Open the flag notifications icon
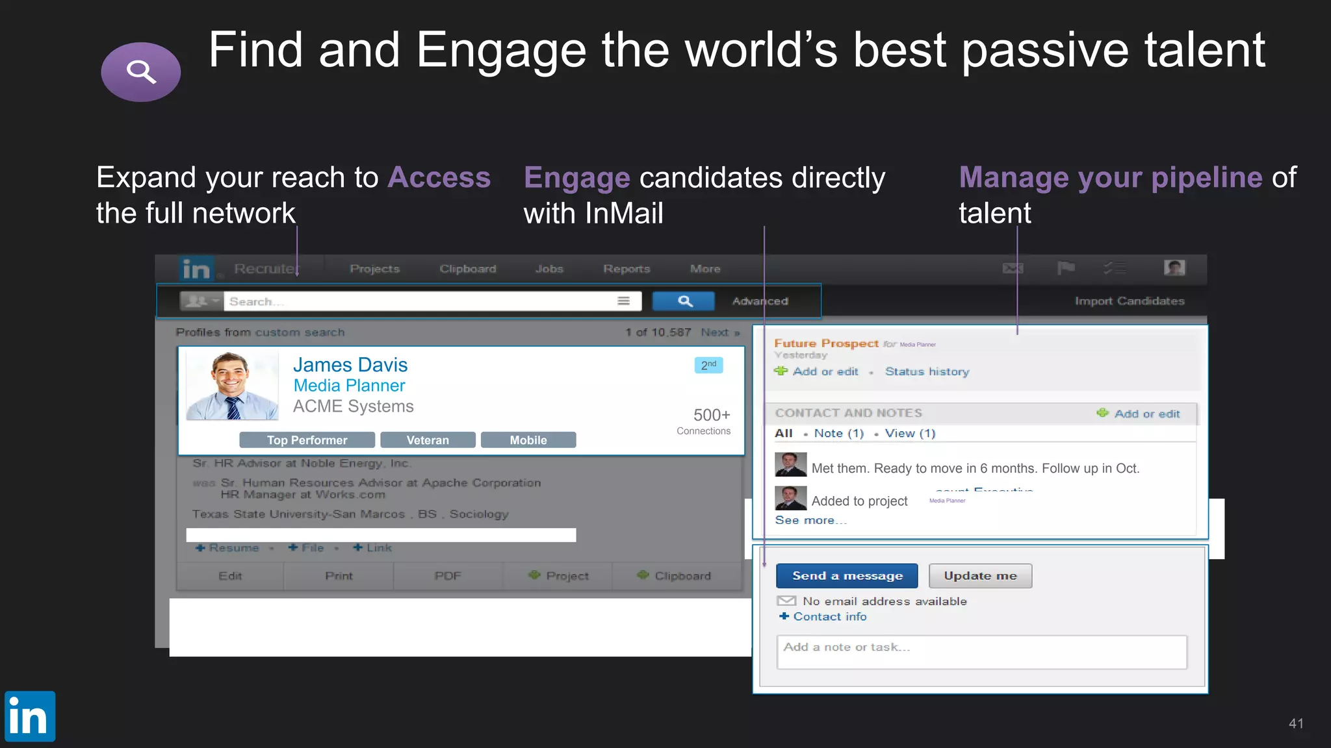The height and width of the screenshot is (748, 1331). point(1066,268)
